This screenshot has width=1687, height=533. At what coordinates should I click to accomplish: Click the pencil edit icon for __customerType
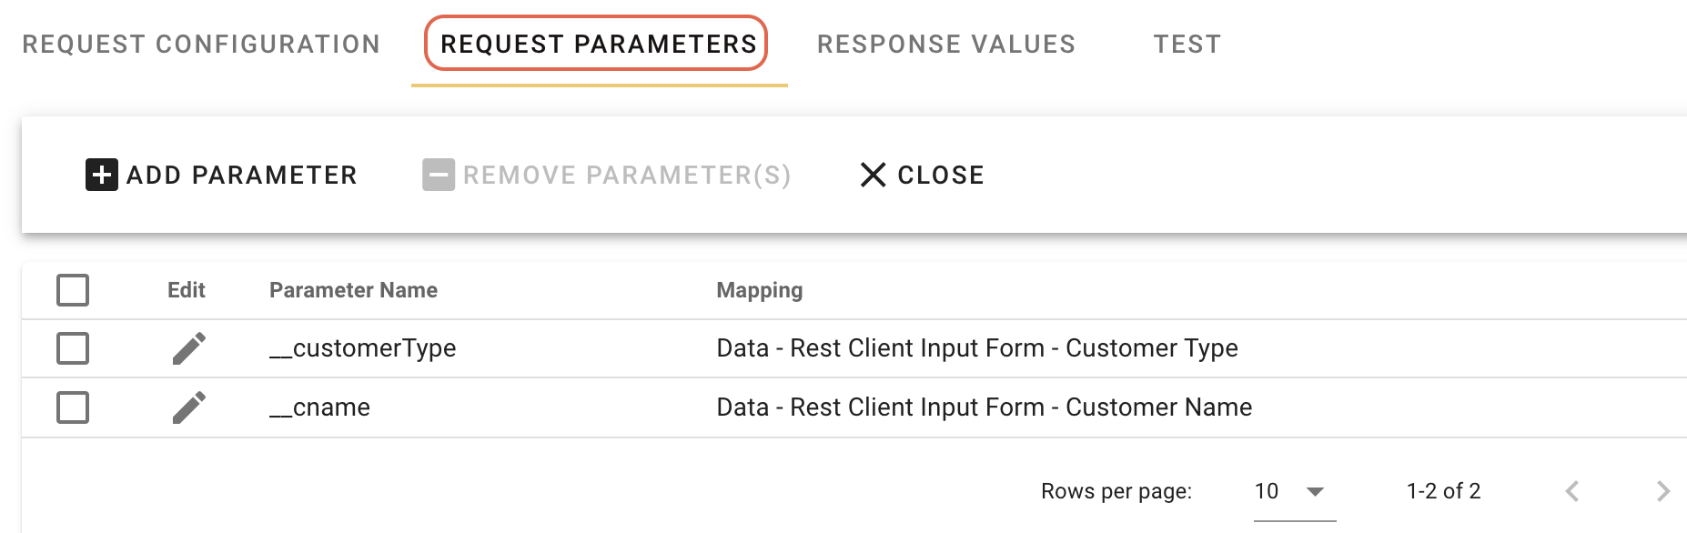pos(188,347)
